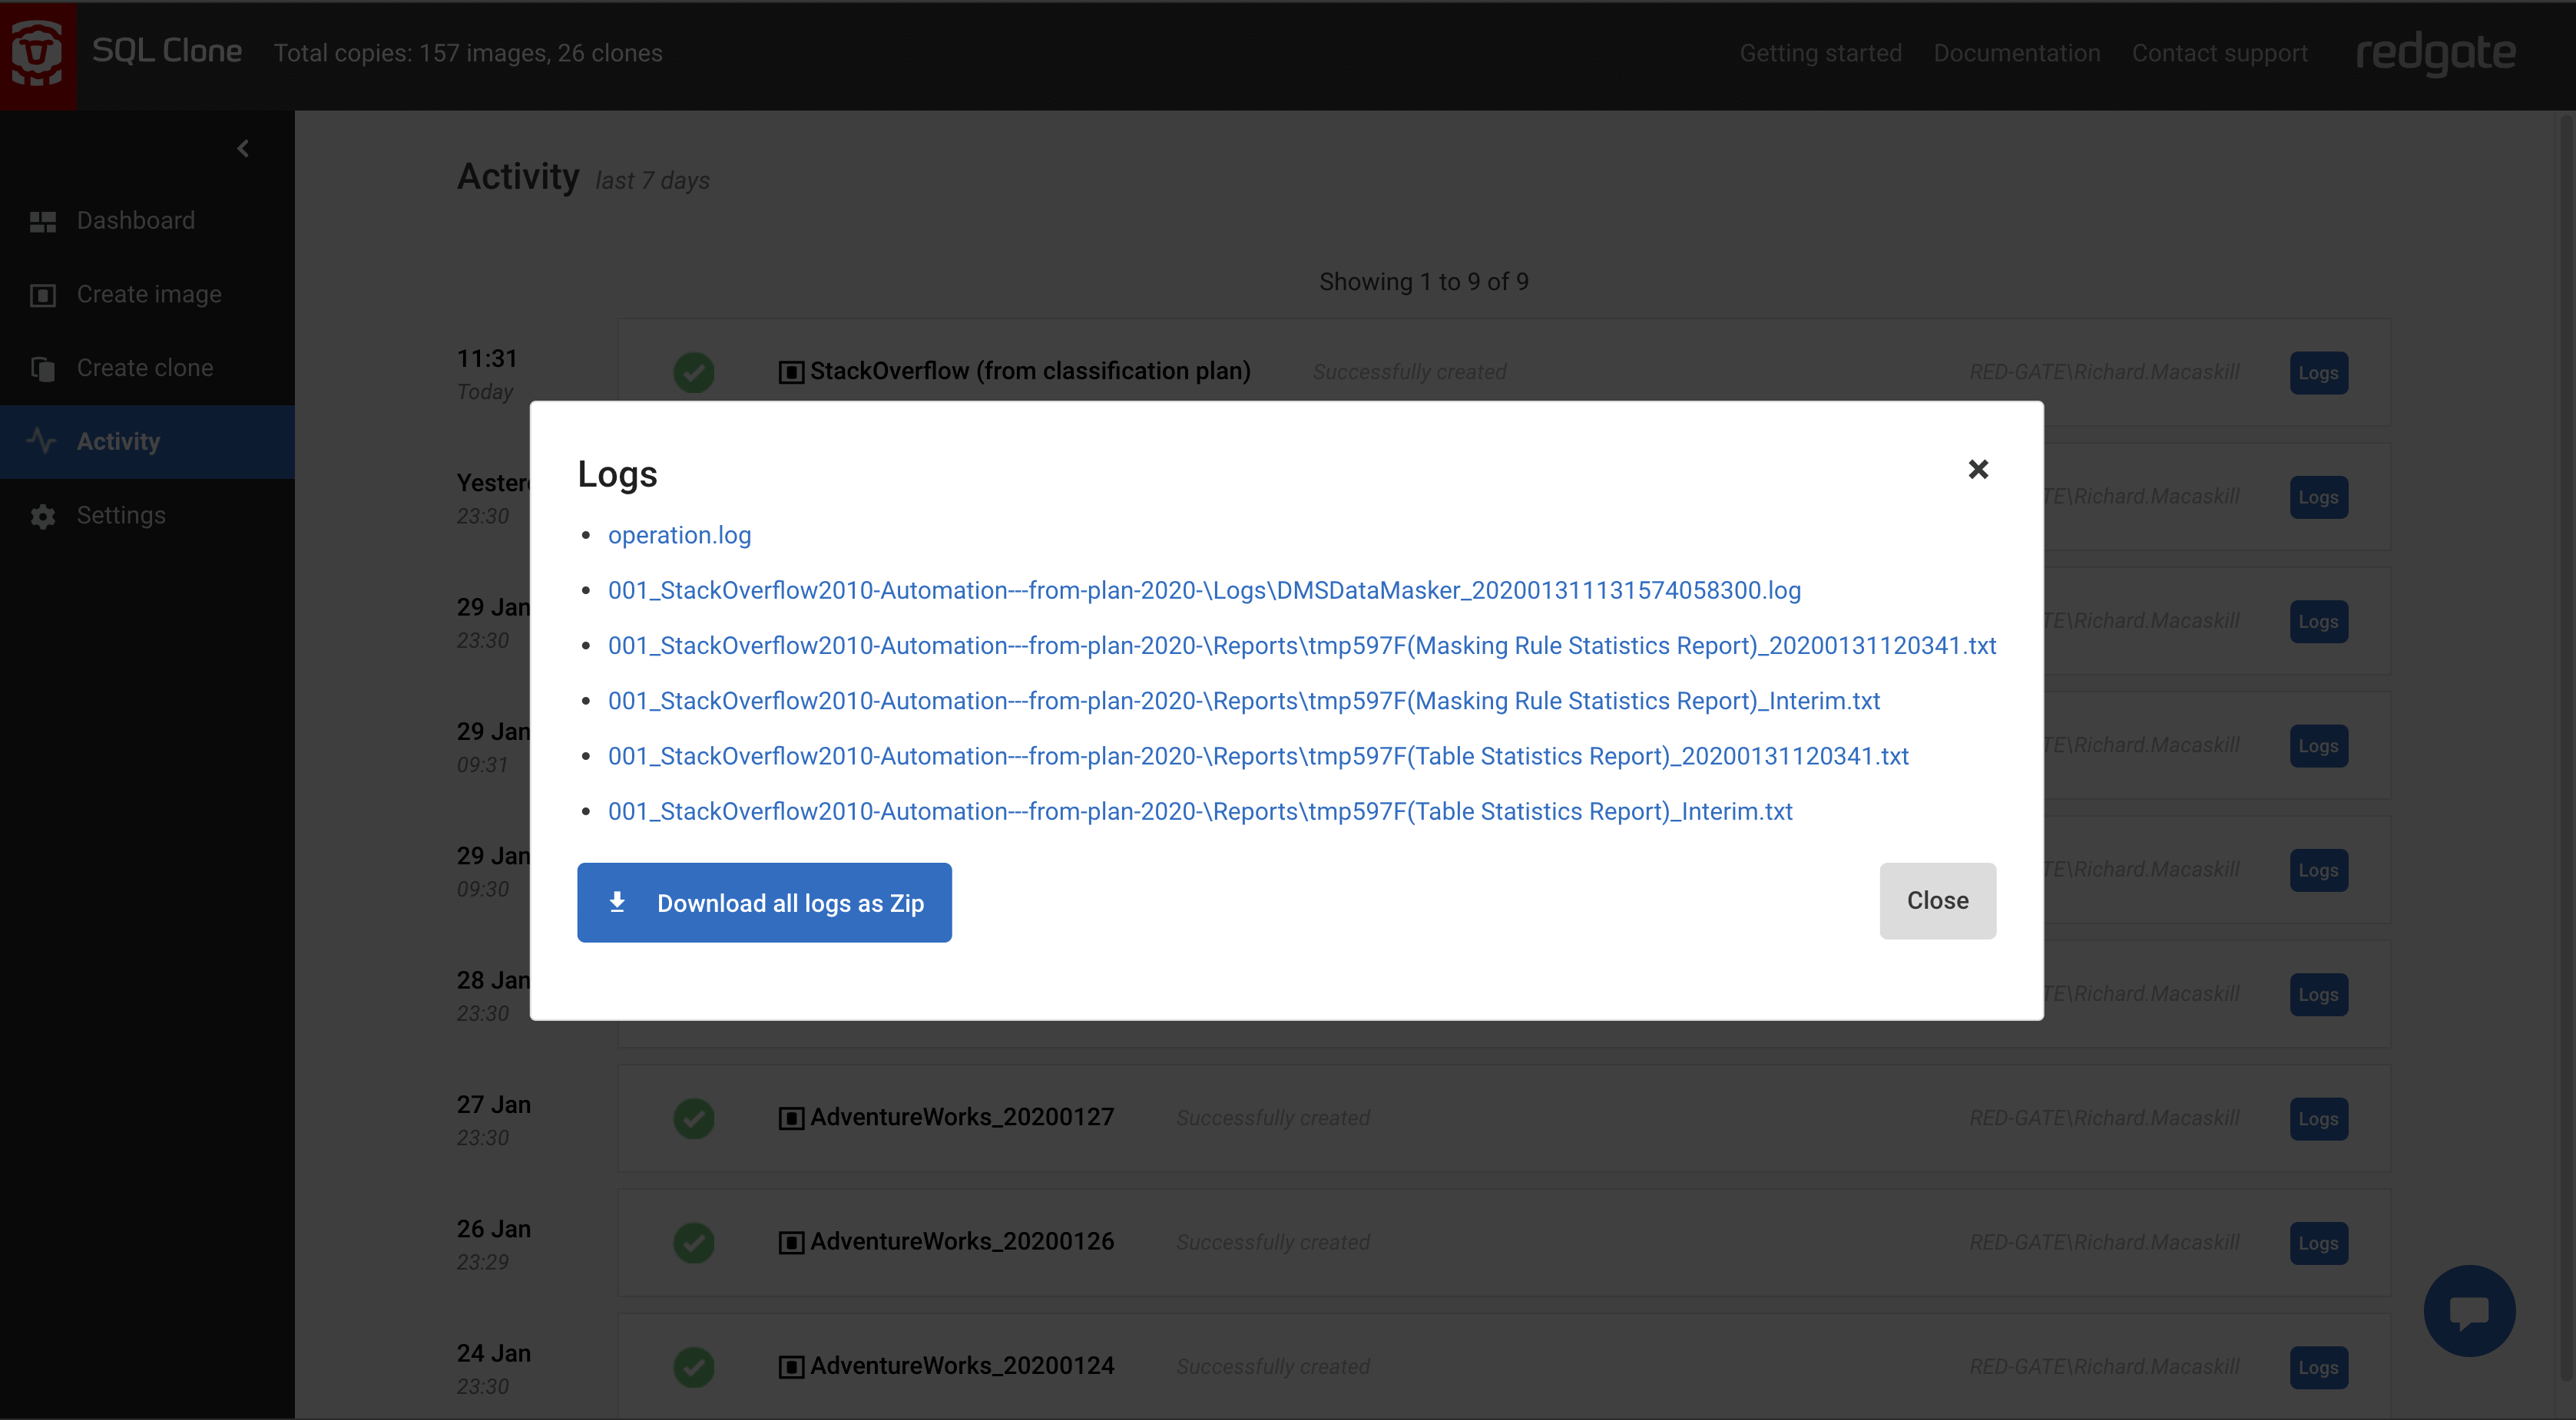This screenshot has height=1420, width=2576.
Task: Open the chat support bubble
Action: (2469, 1310)
